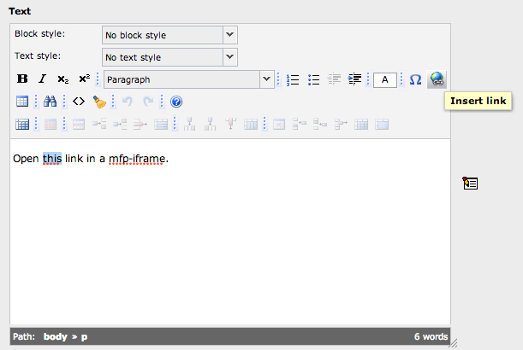Open find and replace binoculars icon
523x350 pixels.
tap(50, 102)
